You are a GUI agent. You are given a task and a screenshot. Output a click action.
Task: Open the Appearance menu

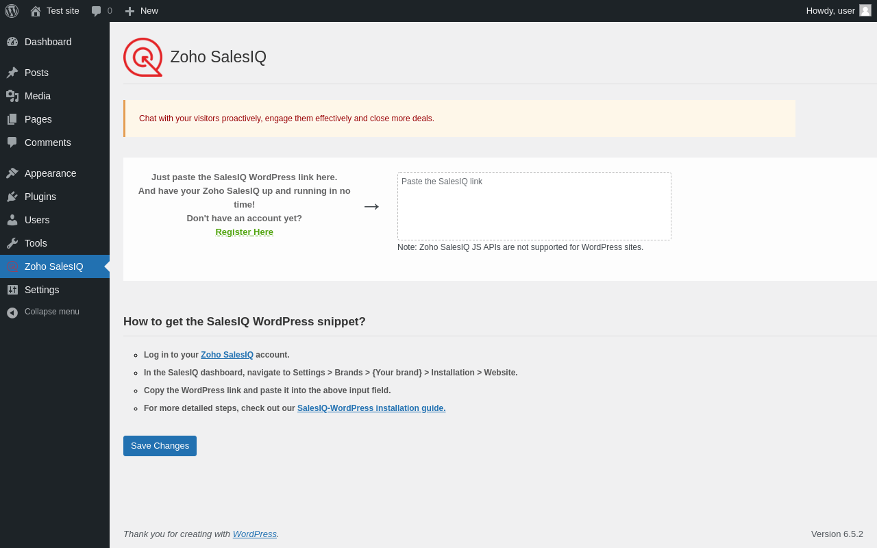coord(55,173)
